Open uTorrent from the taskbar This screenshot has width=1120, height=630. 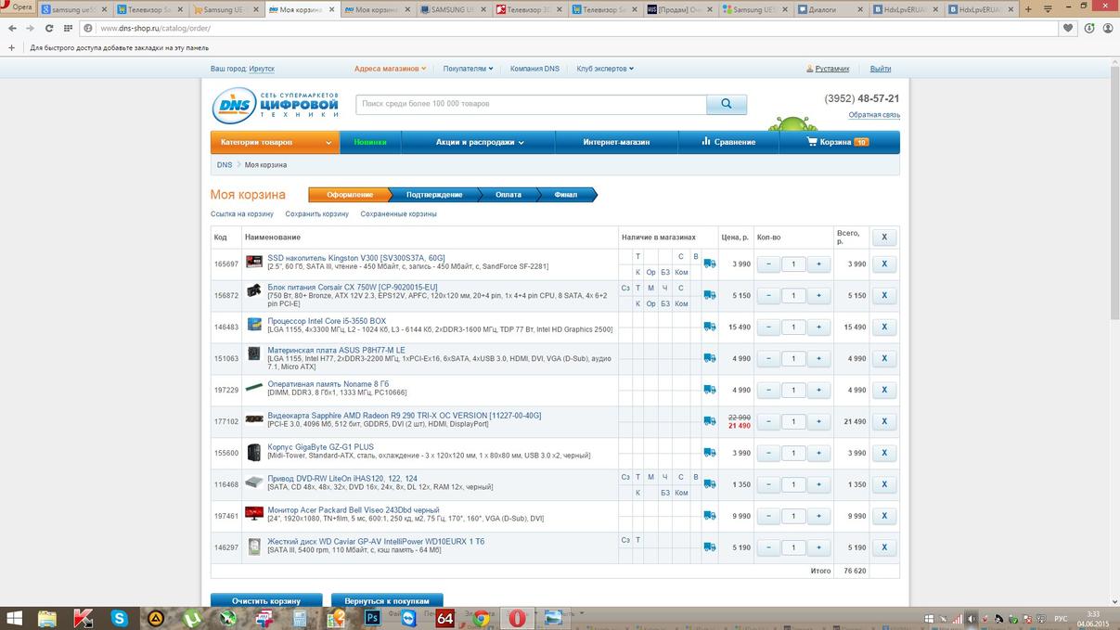[192, 618]
